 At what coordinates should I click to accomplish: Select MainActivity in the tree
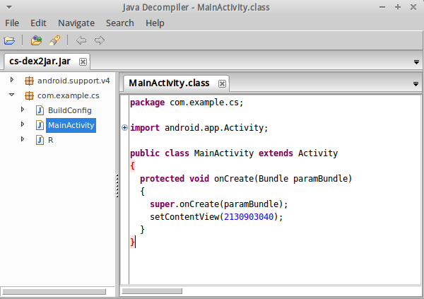[x=71, y=125]
